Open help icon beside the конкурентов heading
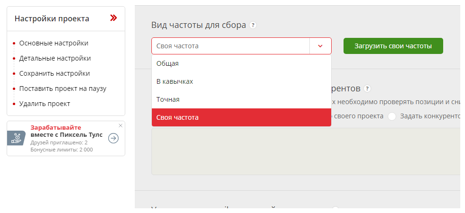Viewport: 465px width, 213px height. click(x=367, y=89)
